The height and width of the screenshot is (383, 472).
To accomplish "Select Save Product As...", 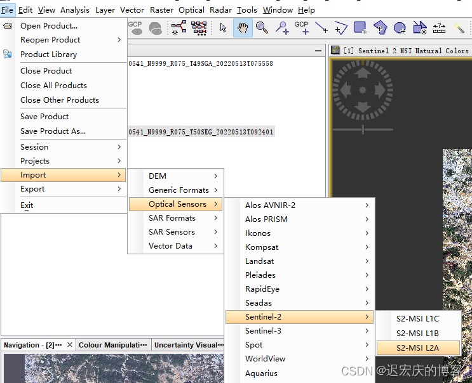I will 64,131.
